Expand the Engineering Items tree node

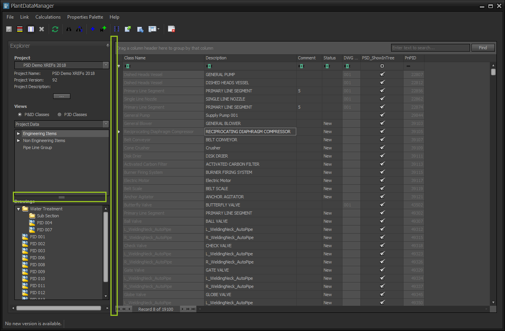tap(18, 133)
